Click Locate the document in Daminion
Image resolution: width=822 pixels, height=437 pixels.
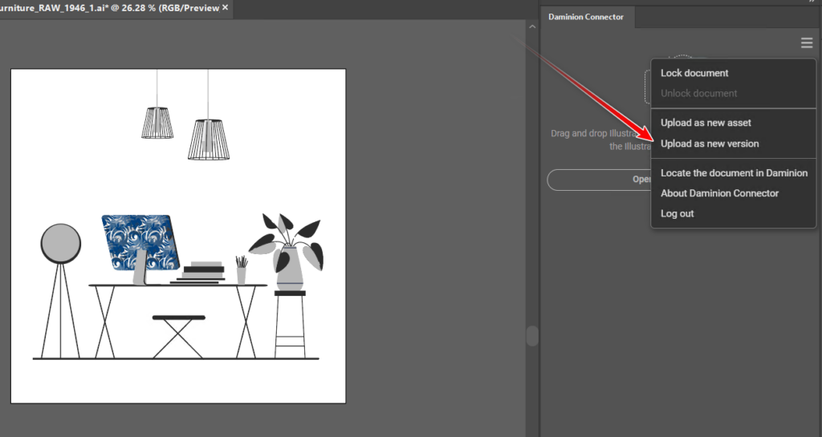pos(734,172)
